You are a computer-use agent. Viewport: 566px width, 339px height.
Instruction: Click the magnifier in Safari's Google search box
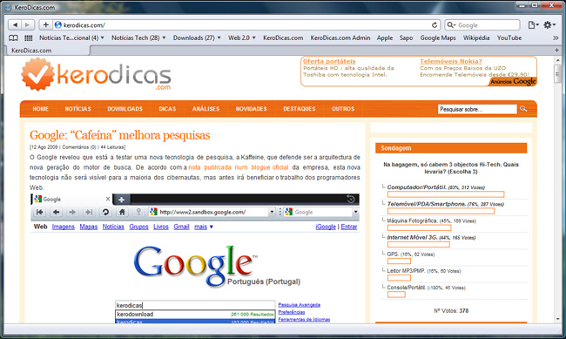point(451,25)
